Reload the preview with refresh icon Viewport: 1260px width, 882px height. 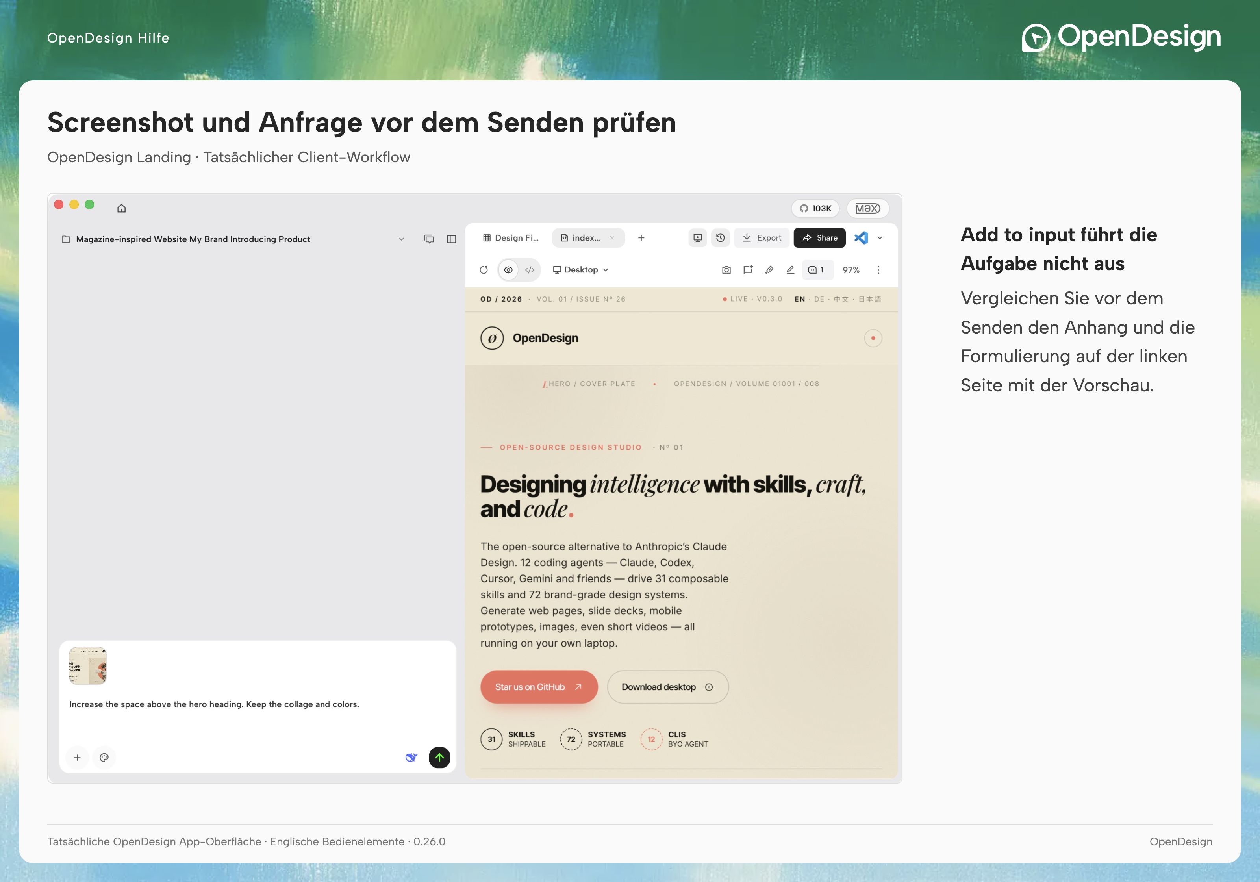point(484,269)
